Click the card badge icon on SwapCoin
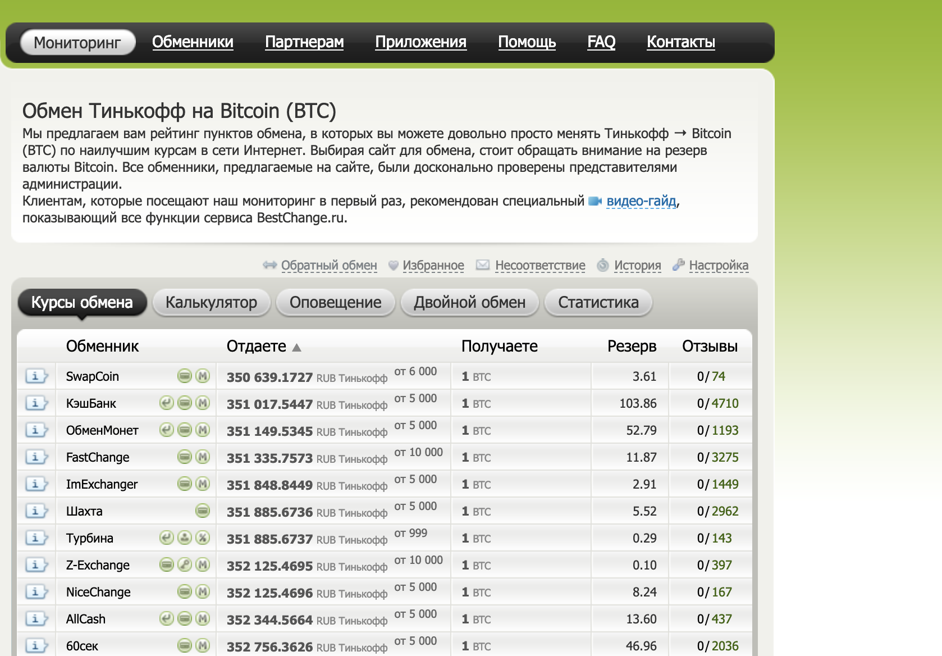The image size is (942, 656). pos(185,376)
